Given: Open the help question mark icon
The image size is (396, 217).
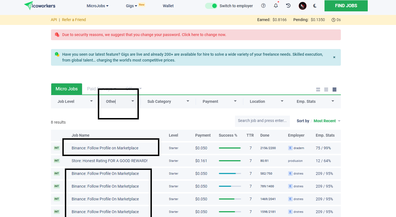Looking at the screenshot, I should click(x=263, y=6).
